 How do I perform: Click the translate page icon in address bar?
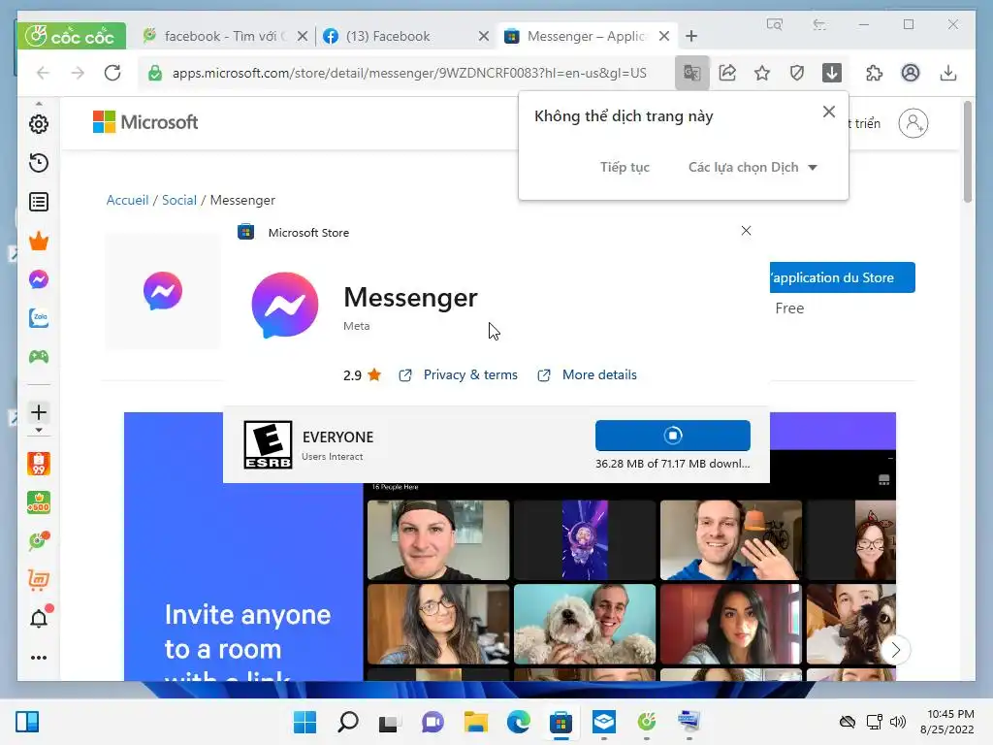(691, 73)
